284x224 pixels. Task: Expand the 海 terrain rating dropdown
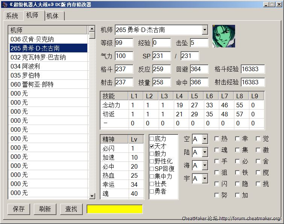coord(205,165)
